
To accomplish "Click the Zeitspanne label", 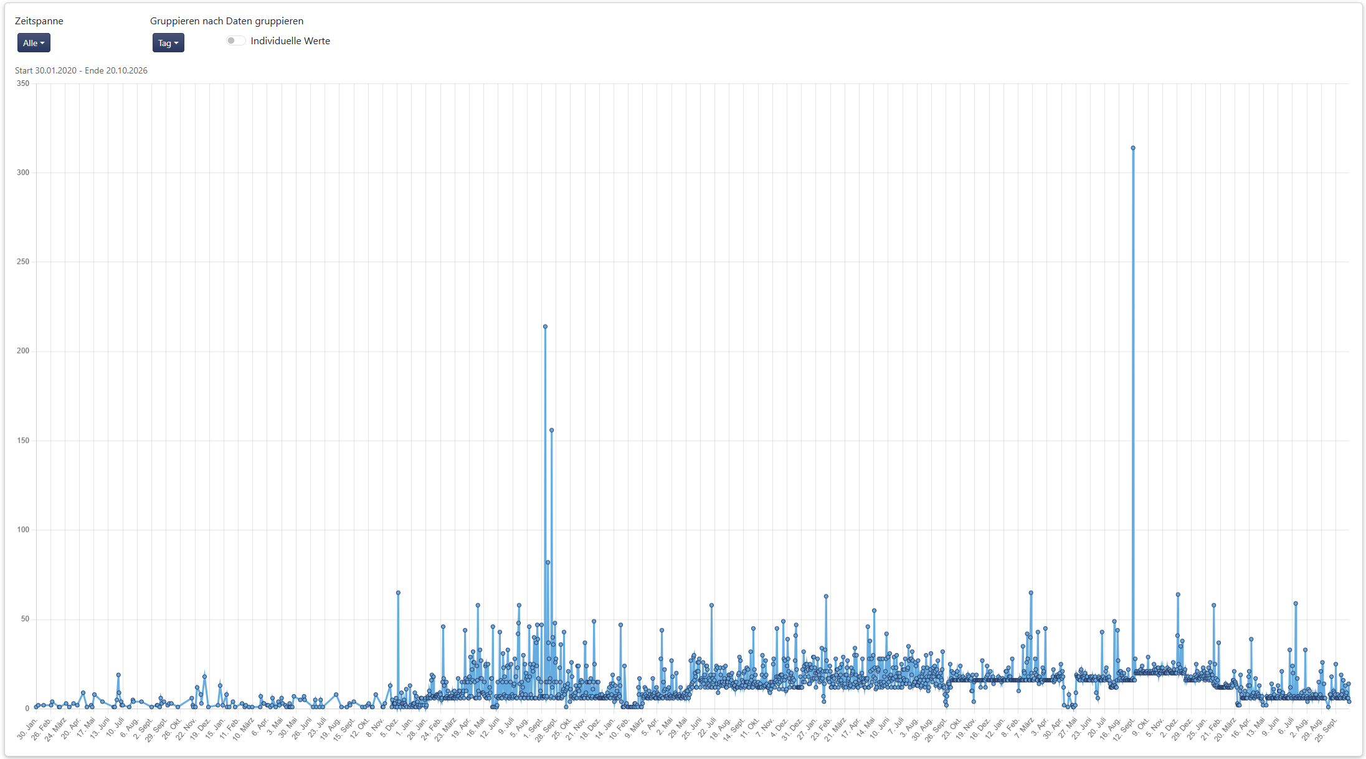I will click(39, 21).
